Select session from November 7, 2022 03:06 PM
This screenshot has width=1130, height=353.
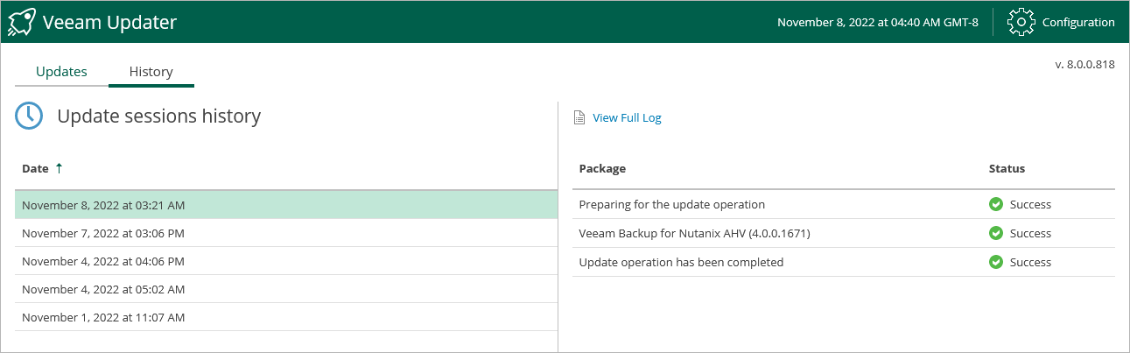click(x=103, y=234)
